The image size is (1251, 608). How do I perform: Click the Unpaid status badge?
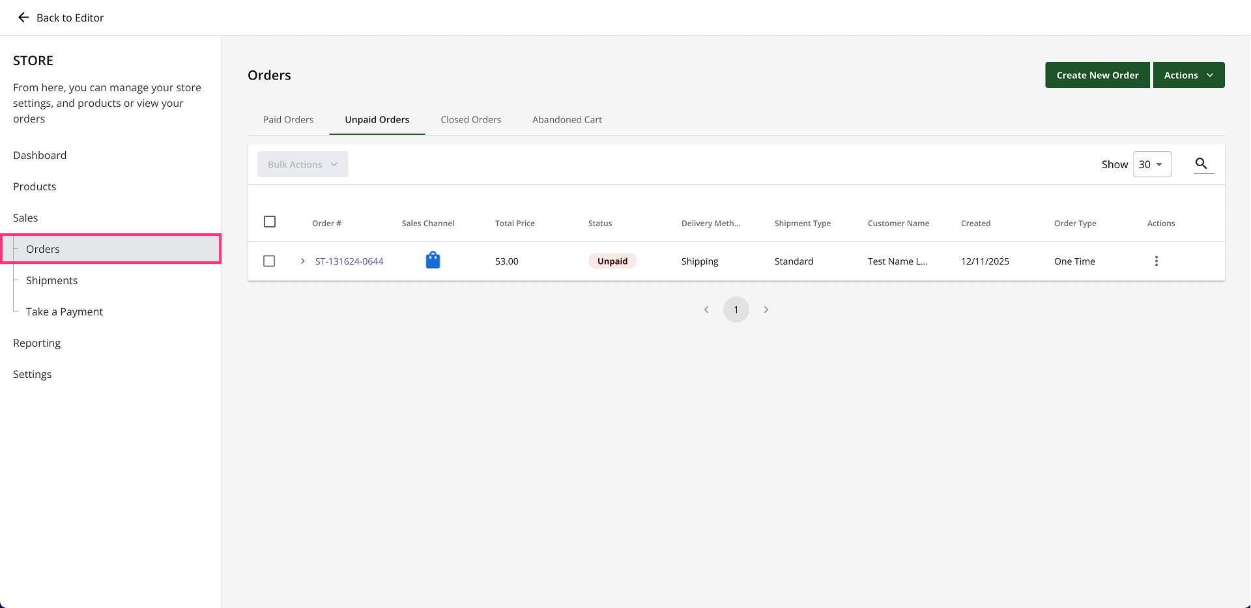[x=612, y=261]
